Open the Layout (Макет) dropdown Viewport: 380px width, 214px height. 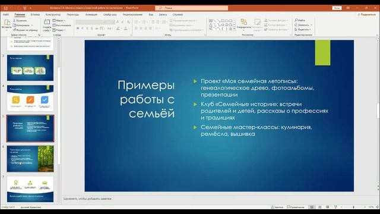[x=59, y=21]
